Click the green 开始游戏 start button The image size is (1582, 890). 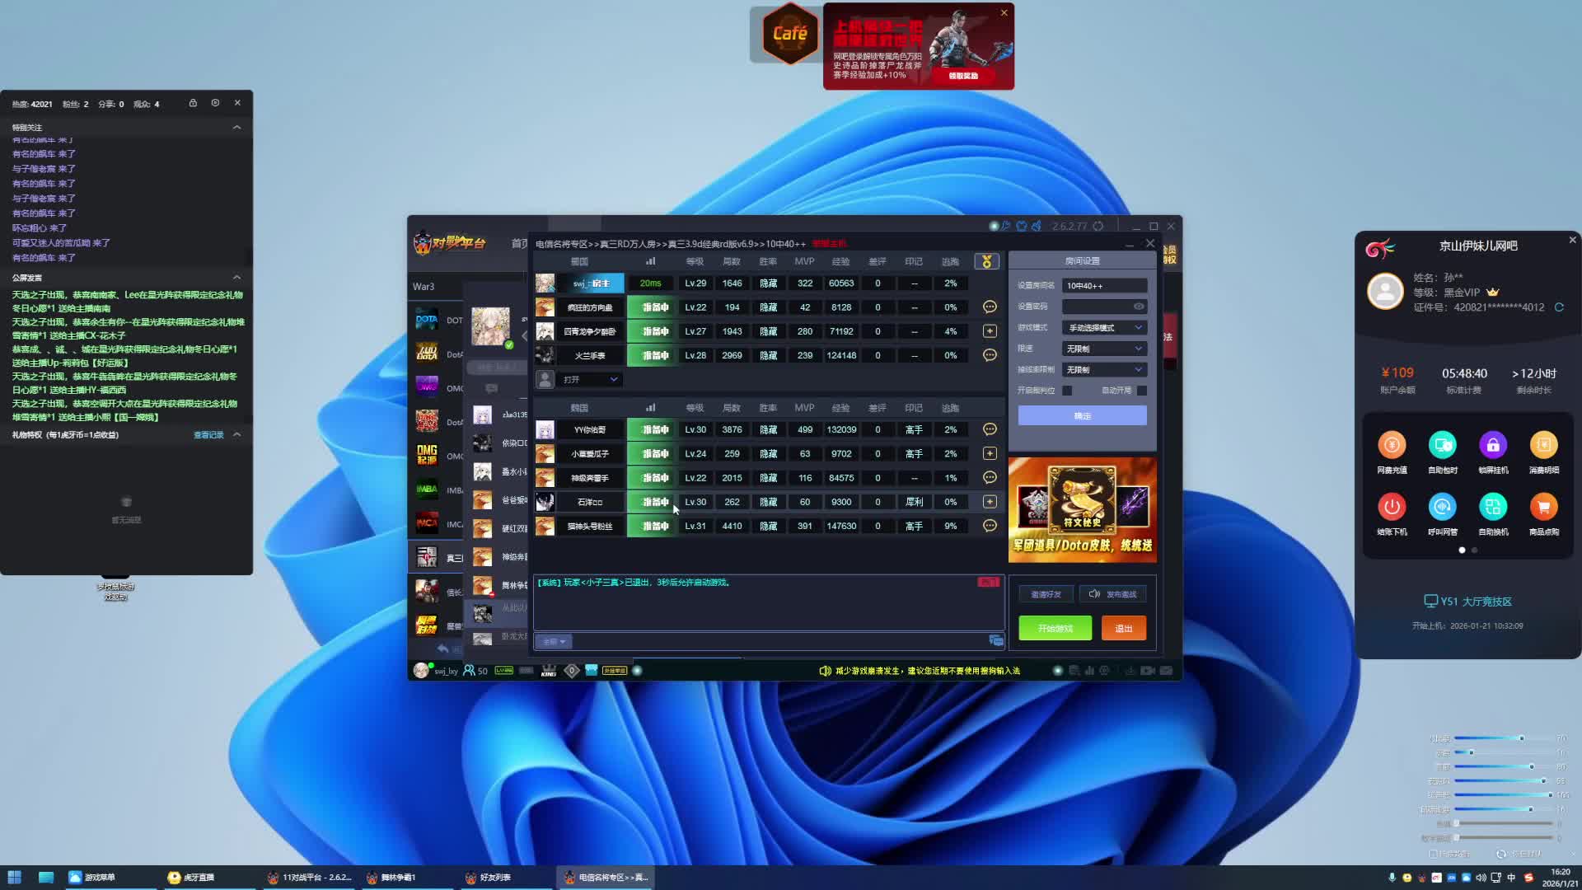coord(1055,629)
